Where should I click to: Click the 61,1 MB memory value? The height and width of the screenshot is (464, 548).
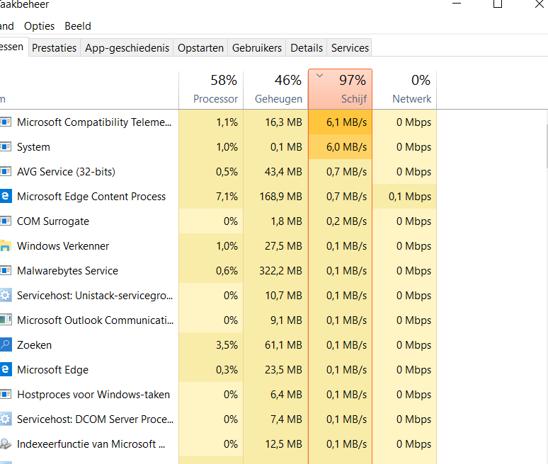(283, 345)
